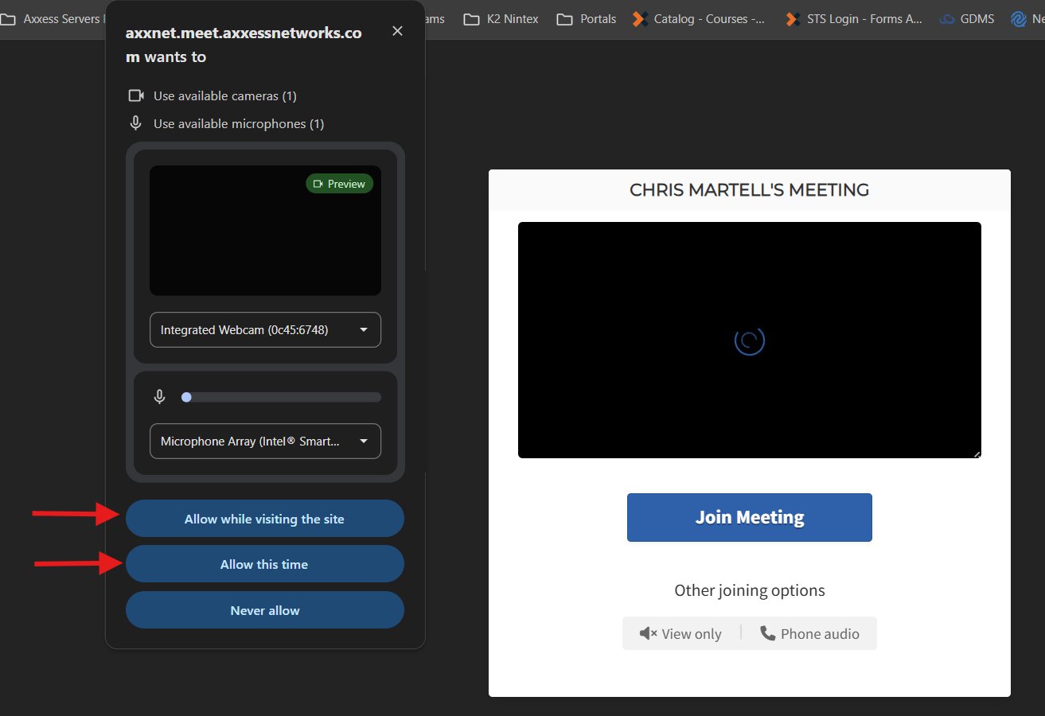1045x716 pixels.
Task: Click the microphone icon beside "Use available microphones"
Action: (x=136, y=123)
